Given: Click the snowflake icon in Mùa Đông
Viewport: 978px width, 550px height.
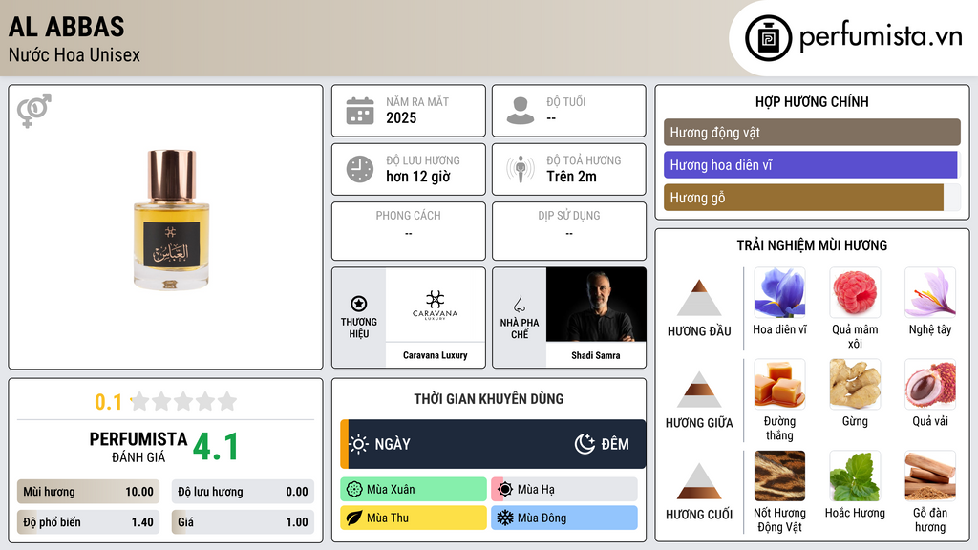Looking at the screenshot, I should (x=505, y=518).
